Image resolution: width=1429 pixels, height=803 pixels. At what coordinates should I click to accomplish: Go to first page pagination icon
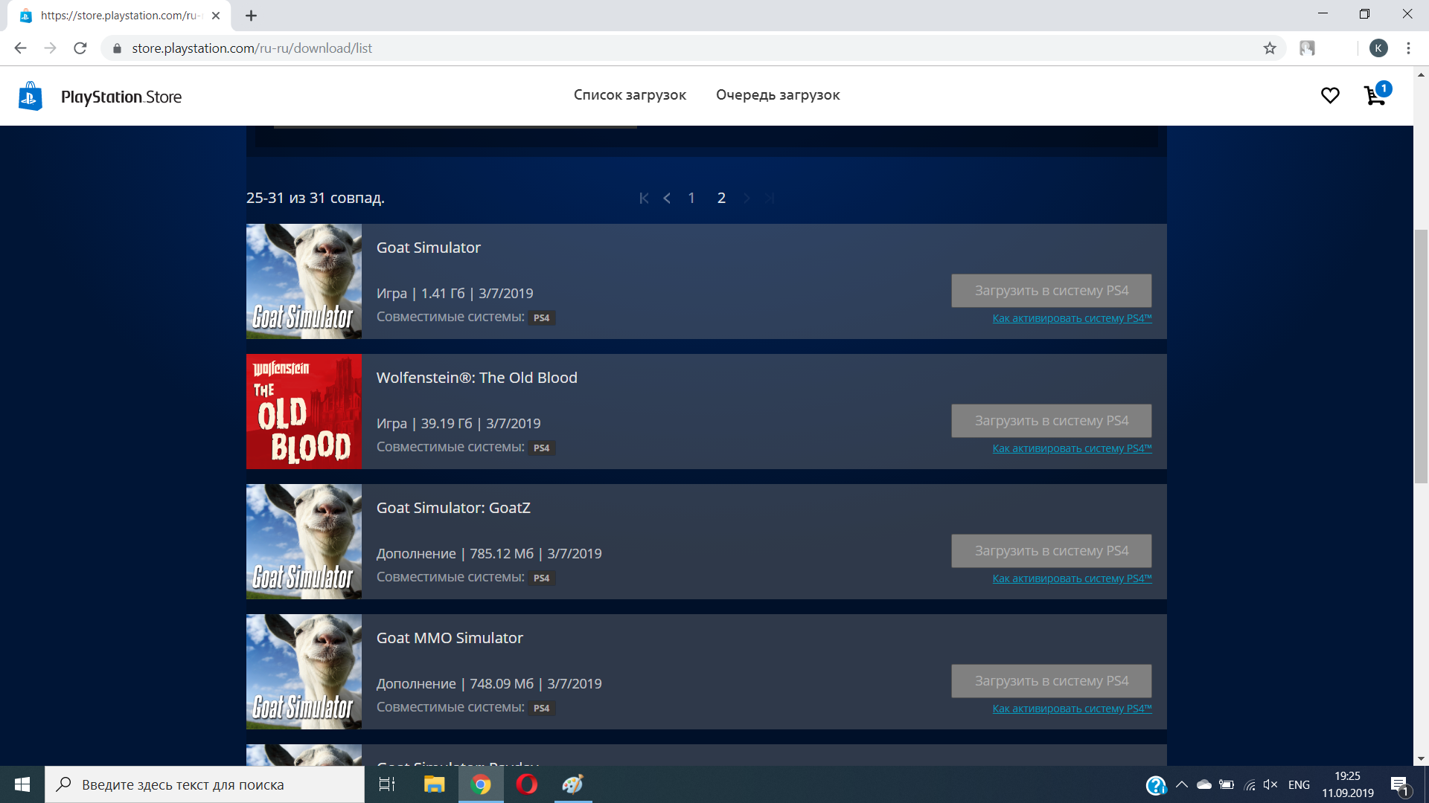[x=644, y=198]
